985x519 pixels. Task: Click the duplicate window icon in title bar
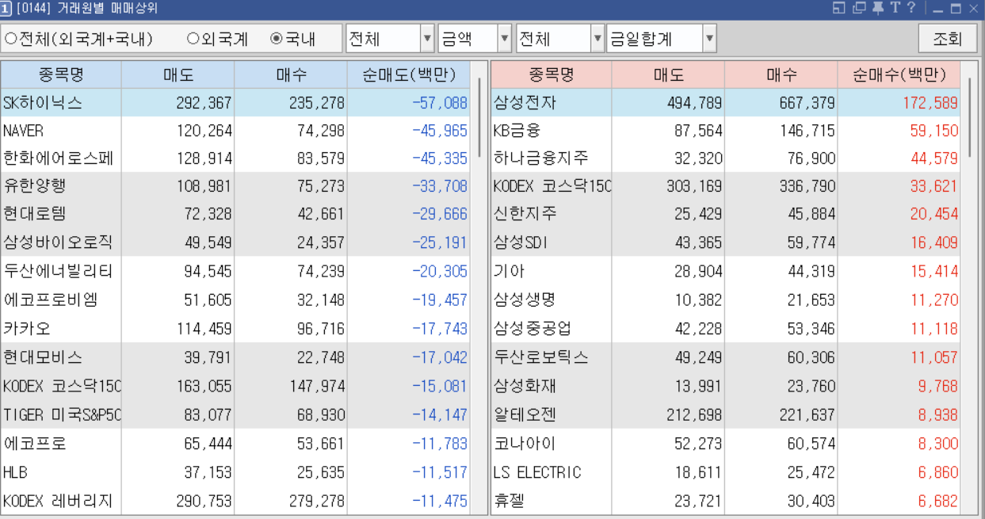[x=859, y=9]
